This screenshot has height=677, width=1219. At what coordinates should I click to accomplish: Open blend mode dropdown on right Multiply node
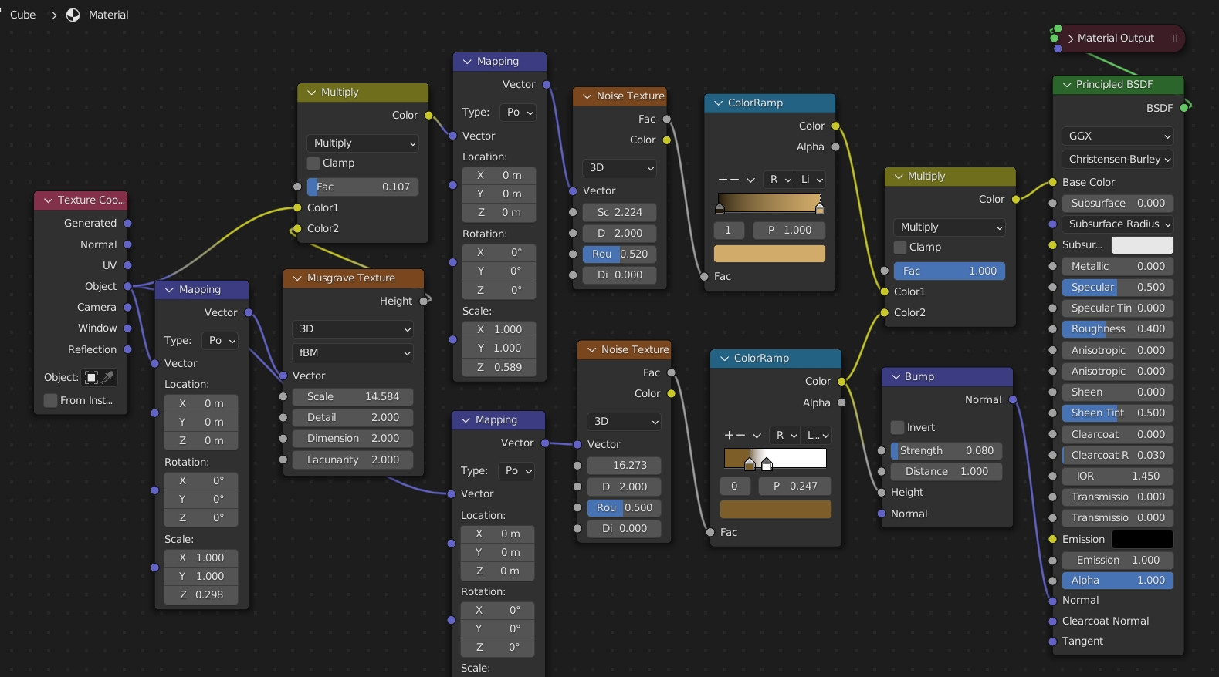(x=950, y=227)
